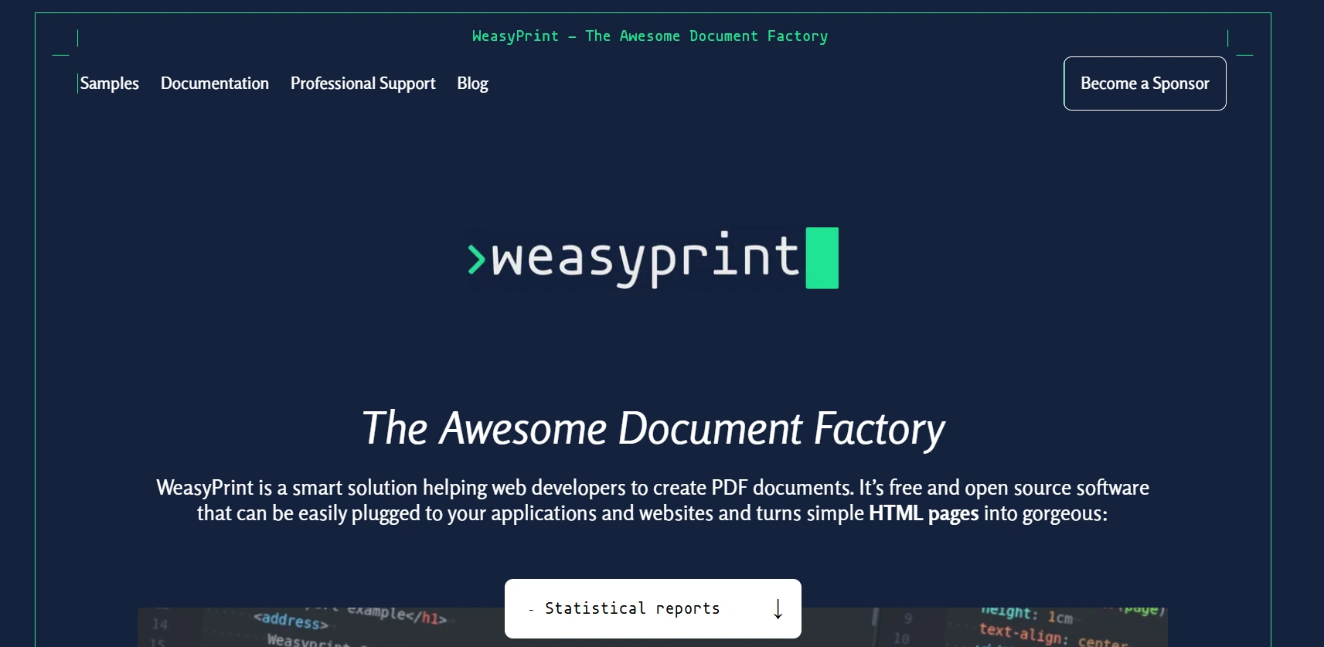Click the weasyprint logo
This screenshot has height=647, width=1324.
tap(653, 258)
